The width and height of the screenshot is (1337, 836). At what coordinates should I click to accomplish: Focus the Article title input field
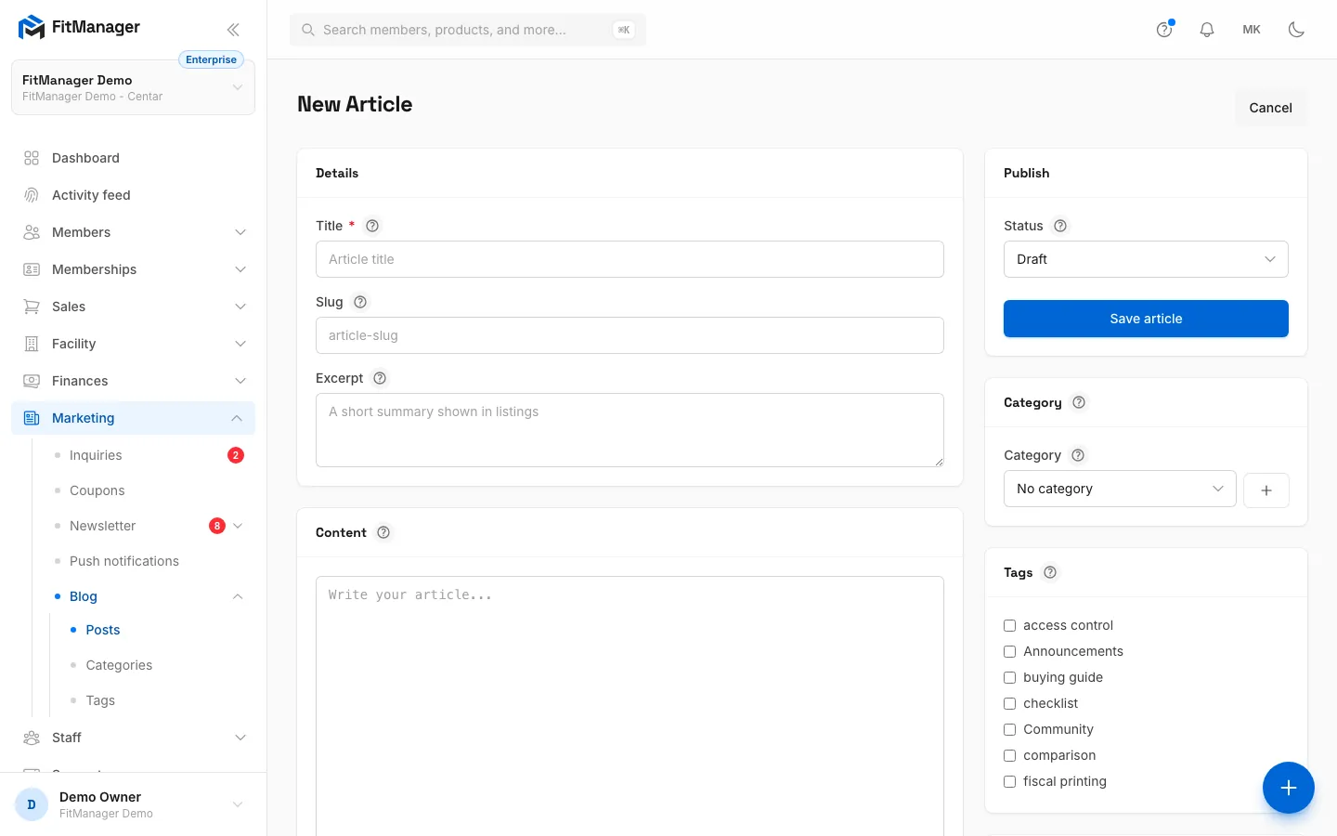(x=630, y=259)
